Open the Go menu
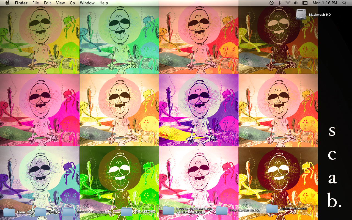Screen dimensions: 352x220 click(x=72, y=3)
